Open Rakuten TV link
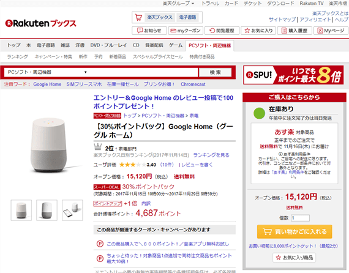Screen dimensions: 349x273 (312, 3)
